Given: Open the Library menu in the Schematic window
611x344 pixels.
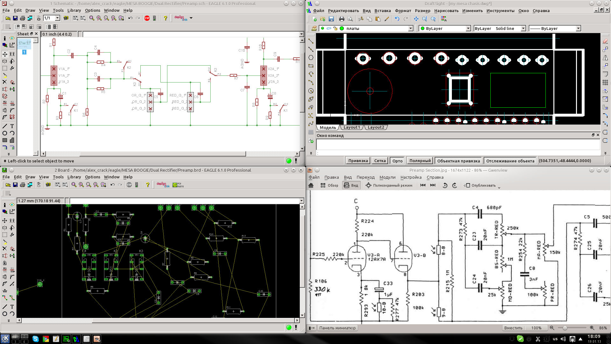Looking at the screenshot, I should [74, 10].
